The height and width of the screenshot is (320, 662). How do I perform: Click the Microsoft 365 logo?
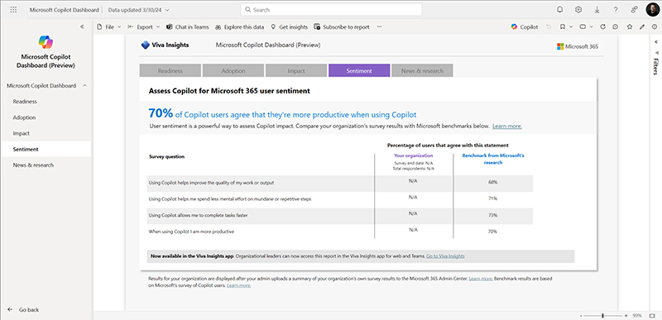point(578,46)
